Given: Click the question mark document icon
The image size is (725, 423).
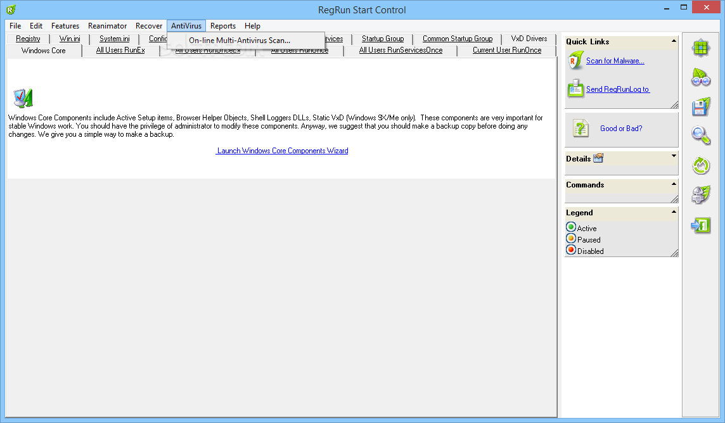Looking at the screenshot, I should [581, 129].
